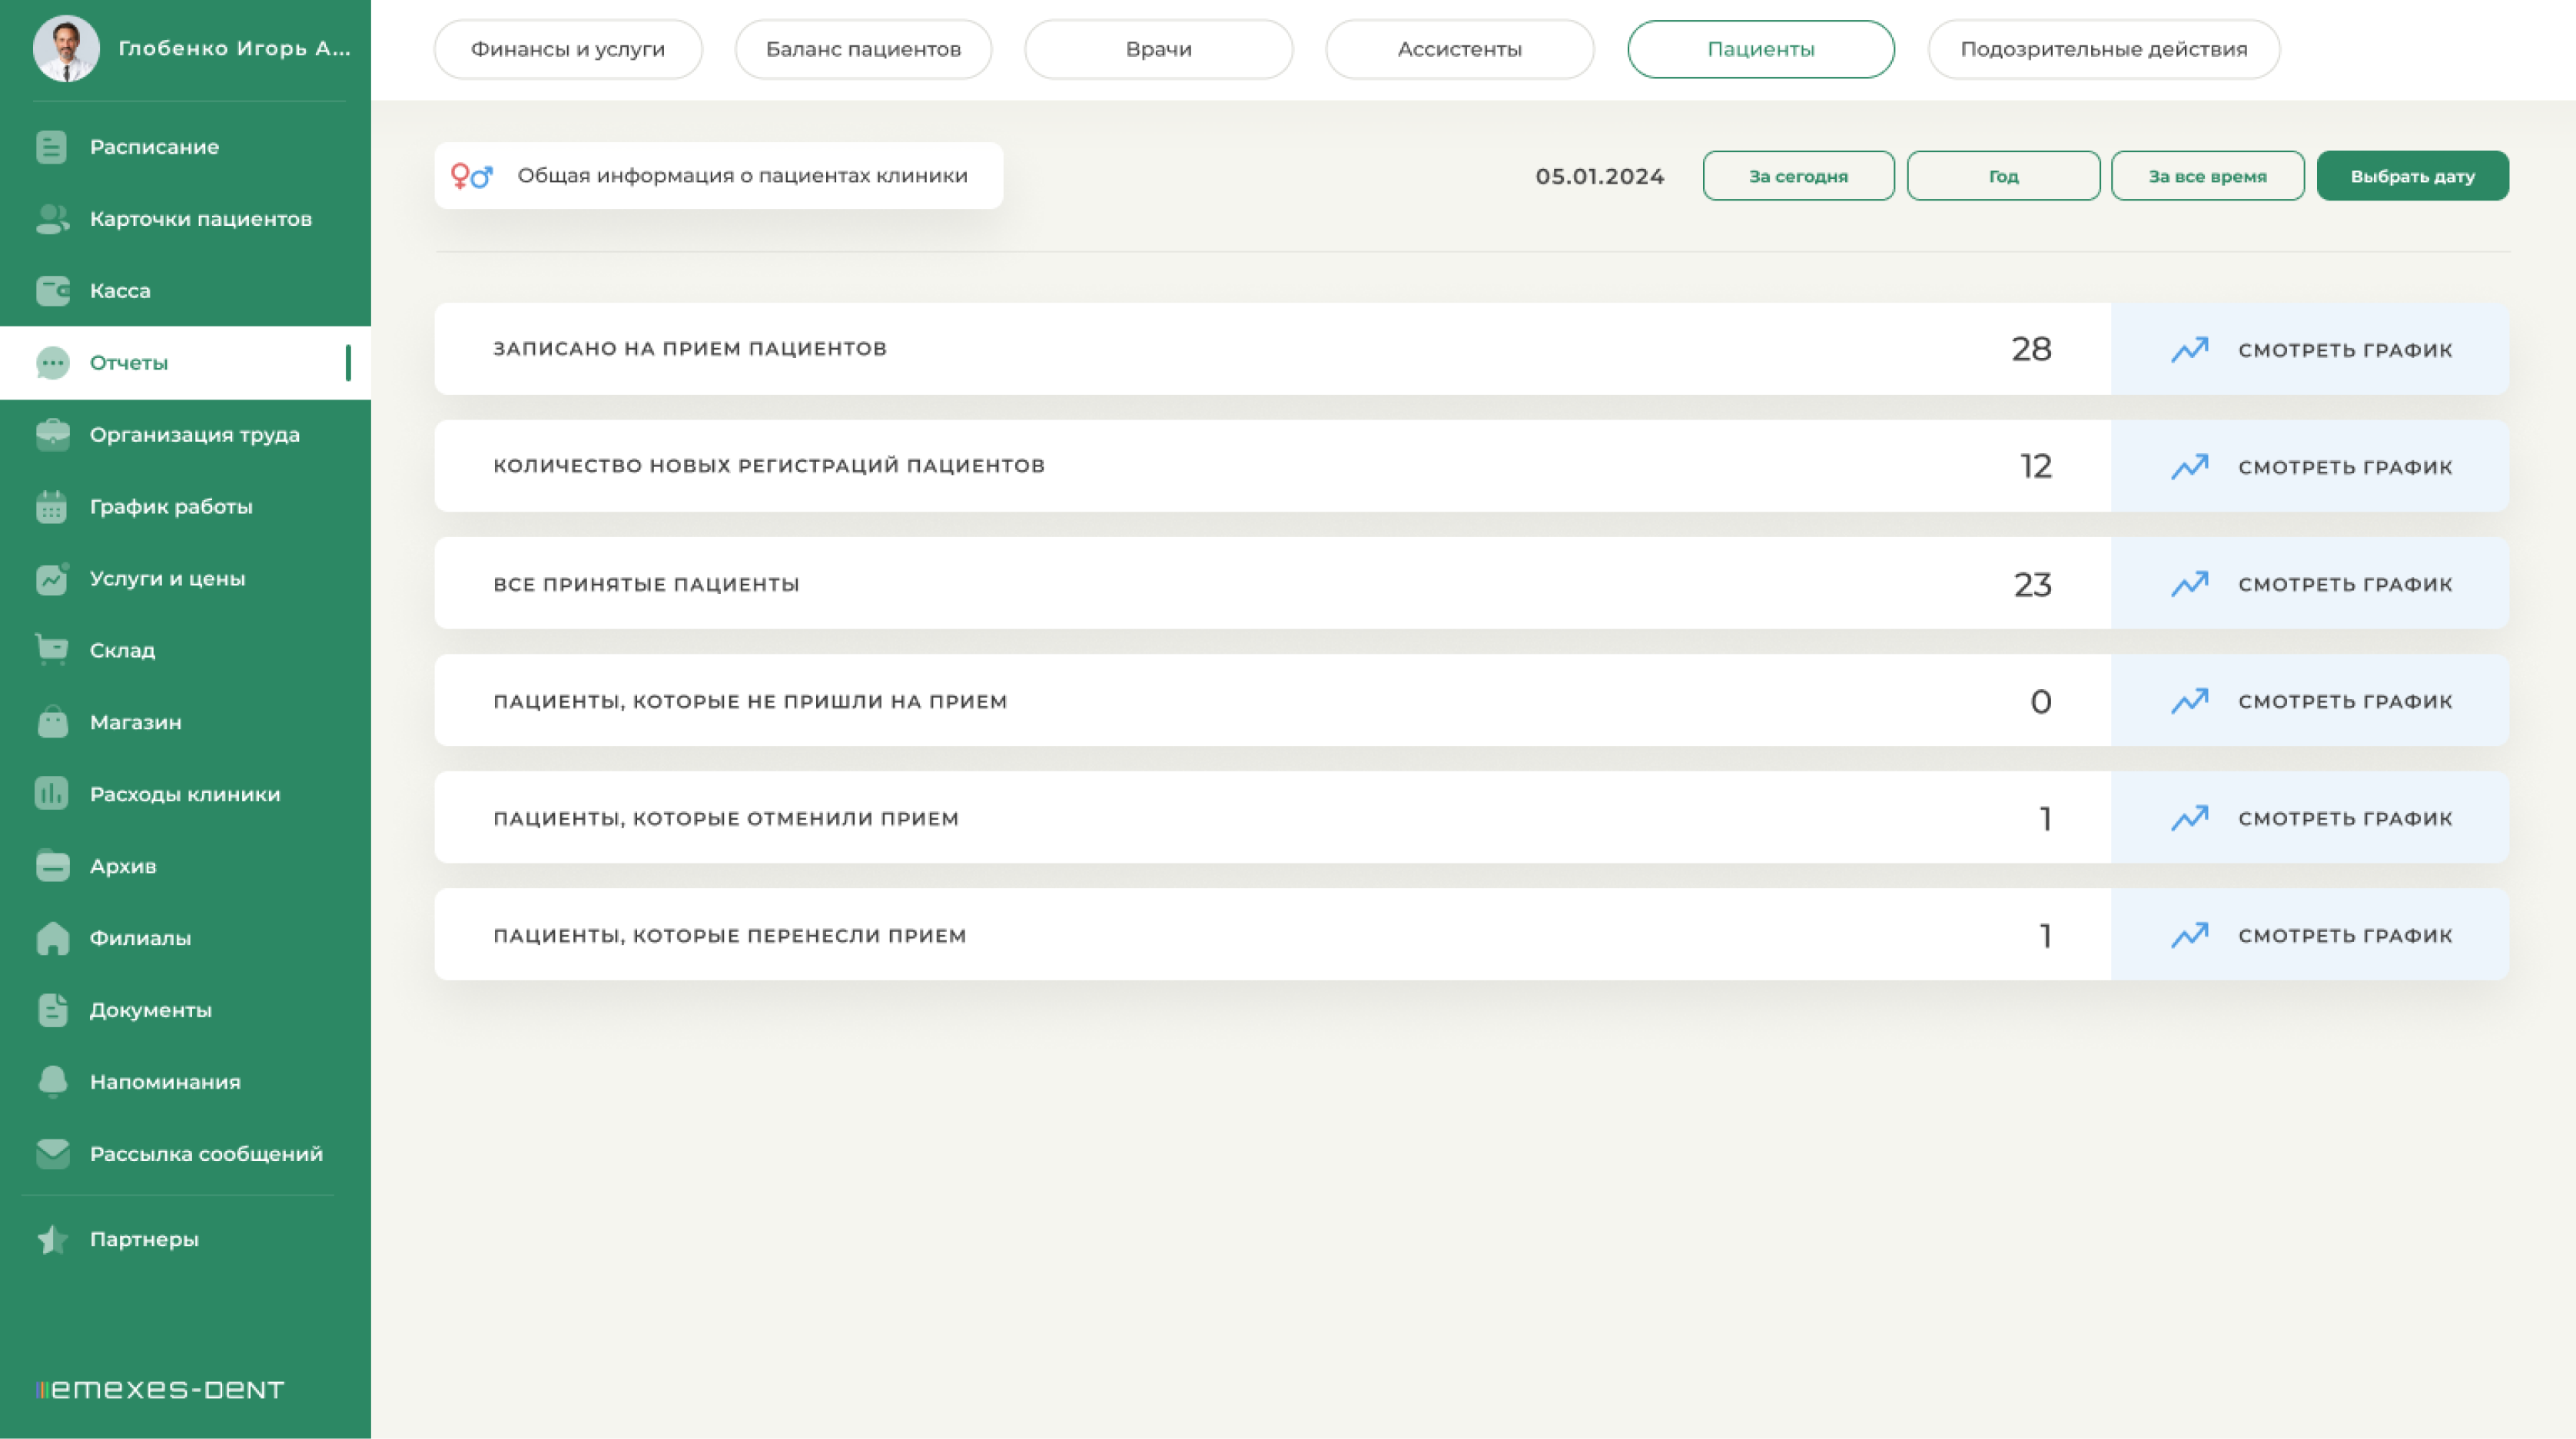The image size is (2576, 1439).
Task: Select the Год period filter
Action: tap(2003, 176)
